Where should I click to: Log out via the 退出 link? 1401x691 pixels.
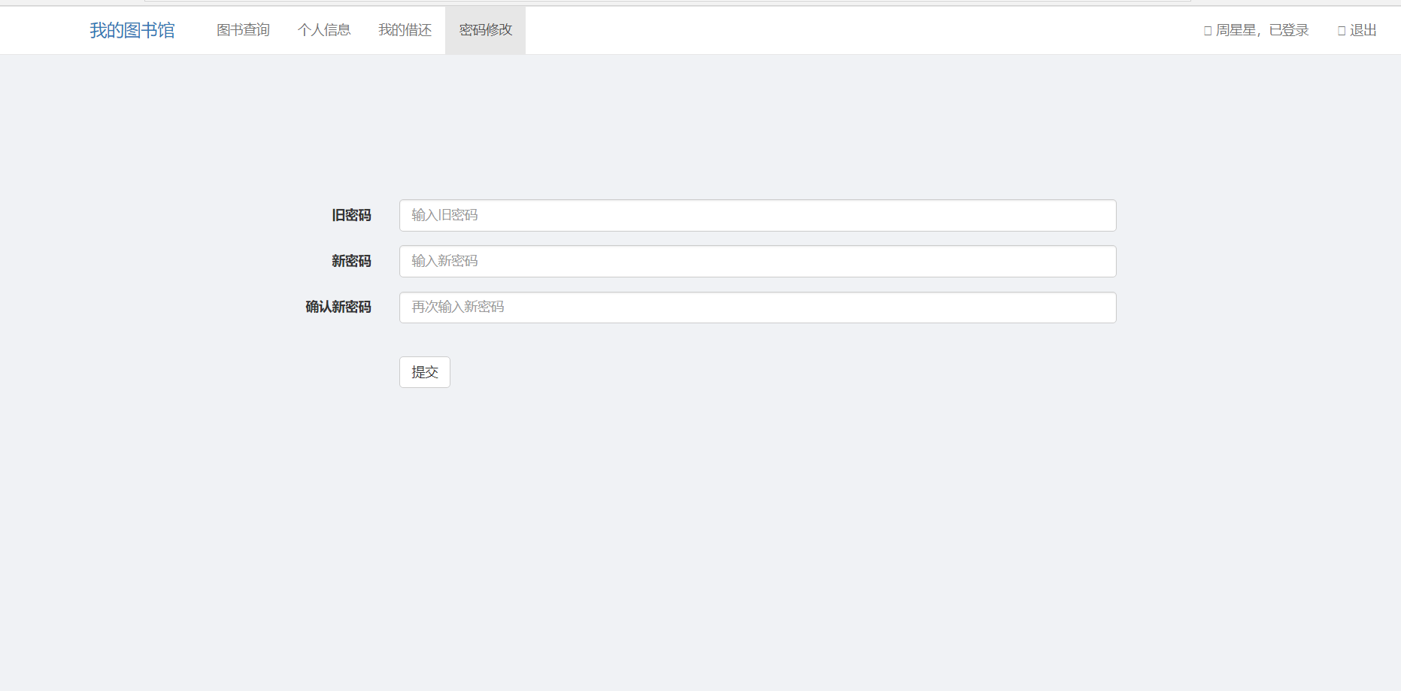pos(1357,30)
